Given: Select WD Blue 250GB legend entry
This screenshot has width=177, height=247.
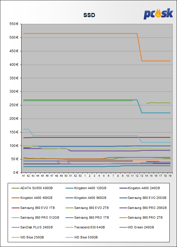Looking at the screenshot, I should point(28,237).
